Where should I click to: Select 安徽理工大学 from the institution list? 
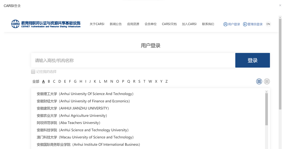(x=85, y=94)
